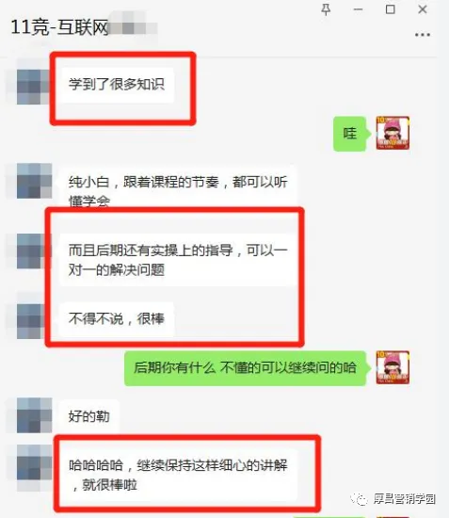
Task: Select the 学到了很多知识 message bubble
Action: 117,85
